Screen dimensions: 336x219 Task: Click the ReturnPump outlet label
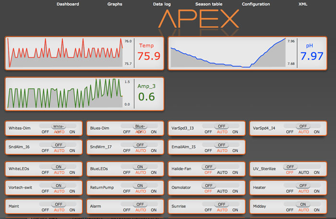[102, 187]
